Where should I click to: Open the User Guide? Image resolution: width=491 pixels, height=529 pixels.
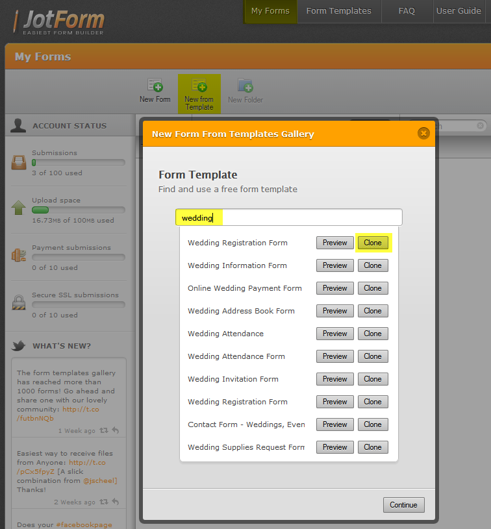click(x=459, y=11)
